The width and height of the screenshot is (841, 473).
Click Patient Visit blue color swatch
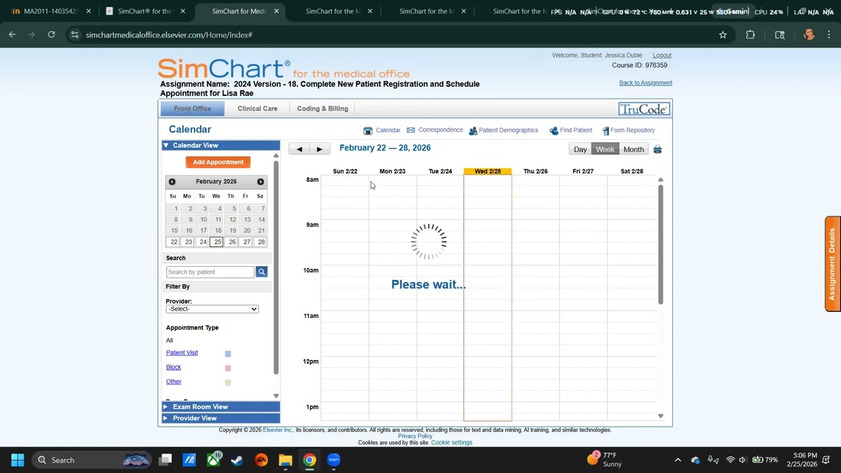click(228, 354)
